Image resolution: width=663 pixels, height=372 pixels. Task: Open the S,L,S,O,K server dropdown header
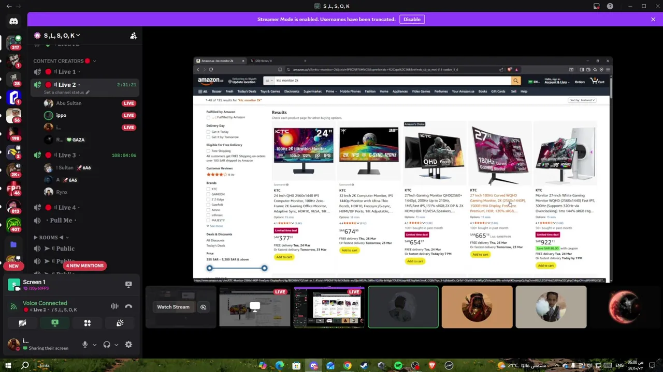pos(57,36)
